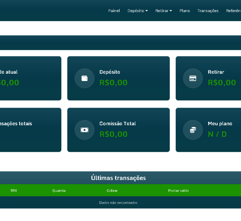Click the coins icon in Meu plano card
241x221 pixels.
pos(193,130)
